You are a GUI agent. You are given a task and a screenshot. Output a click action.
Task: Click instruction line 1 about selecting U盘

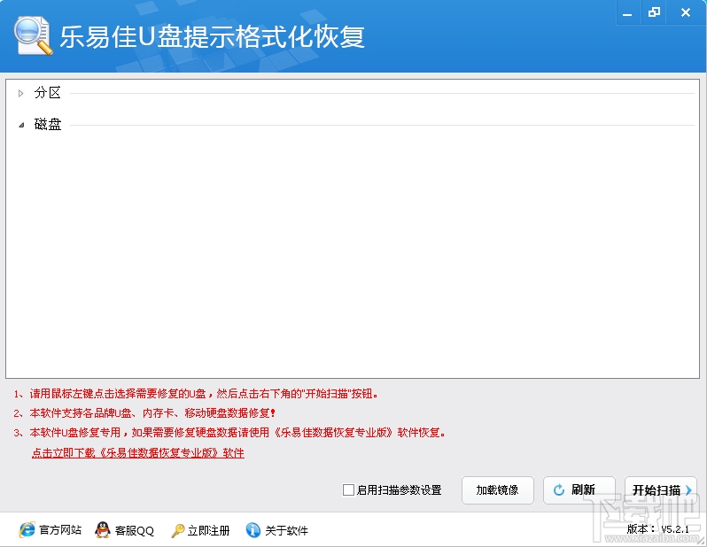pos(196,394)
